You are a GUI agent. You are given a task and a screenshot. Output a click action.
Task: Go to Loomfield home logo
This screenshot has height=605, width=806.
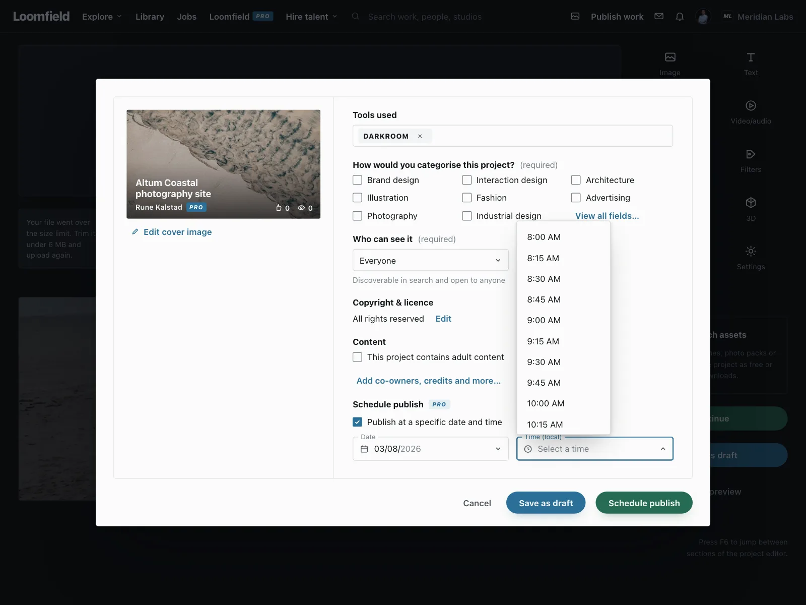tap(41, 16)
